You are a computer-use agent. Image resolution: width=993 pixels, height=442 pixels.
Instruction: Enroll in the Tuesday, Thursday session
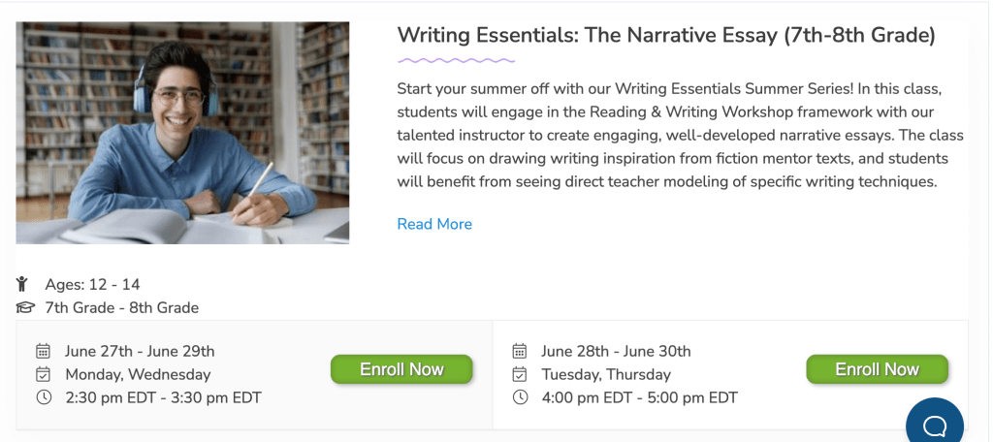point(877,369)
